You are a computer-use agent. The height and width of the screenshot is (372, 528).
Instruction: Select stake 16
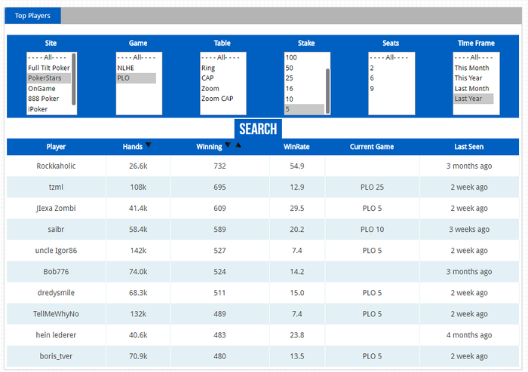click(x=305, y=88)
